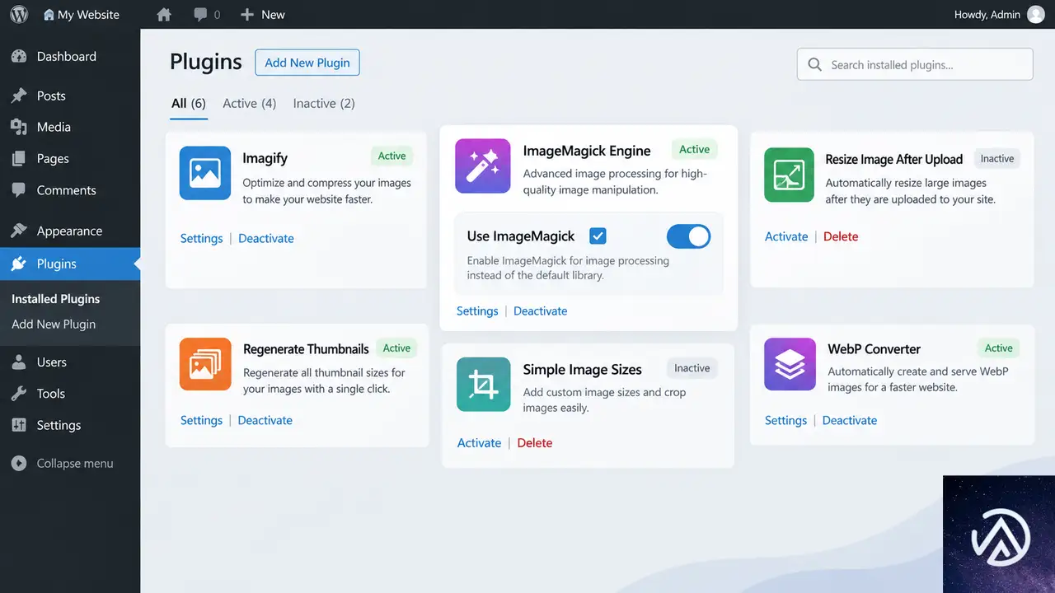Click the Resize Image After Upload icon

point(789,175)
